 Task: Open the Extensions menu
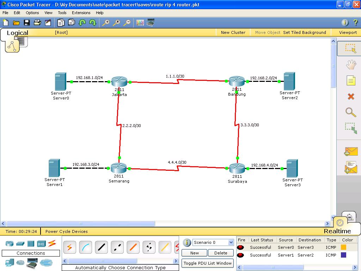pyautogui.click(x=81, y=13)
